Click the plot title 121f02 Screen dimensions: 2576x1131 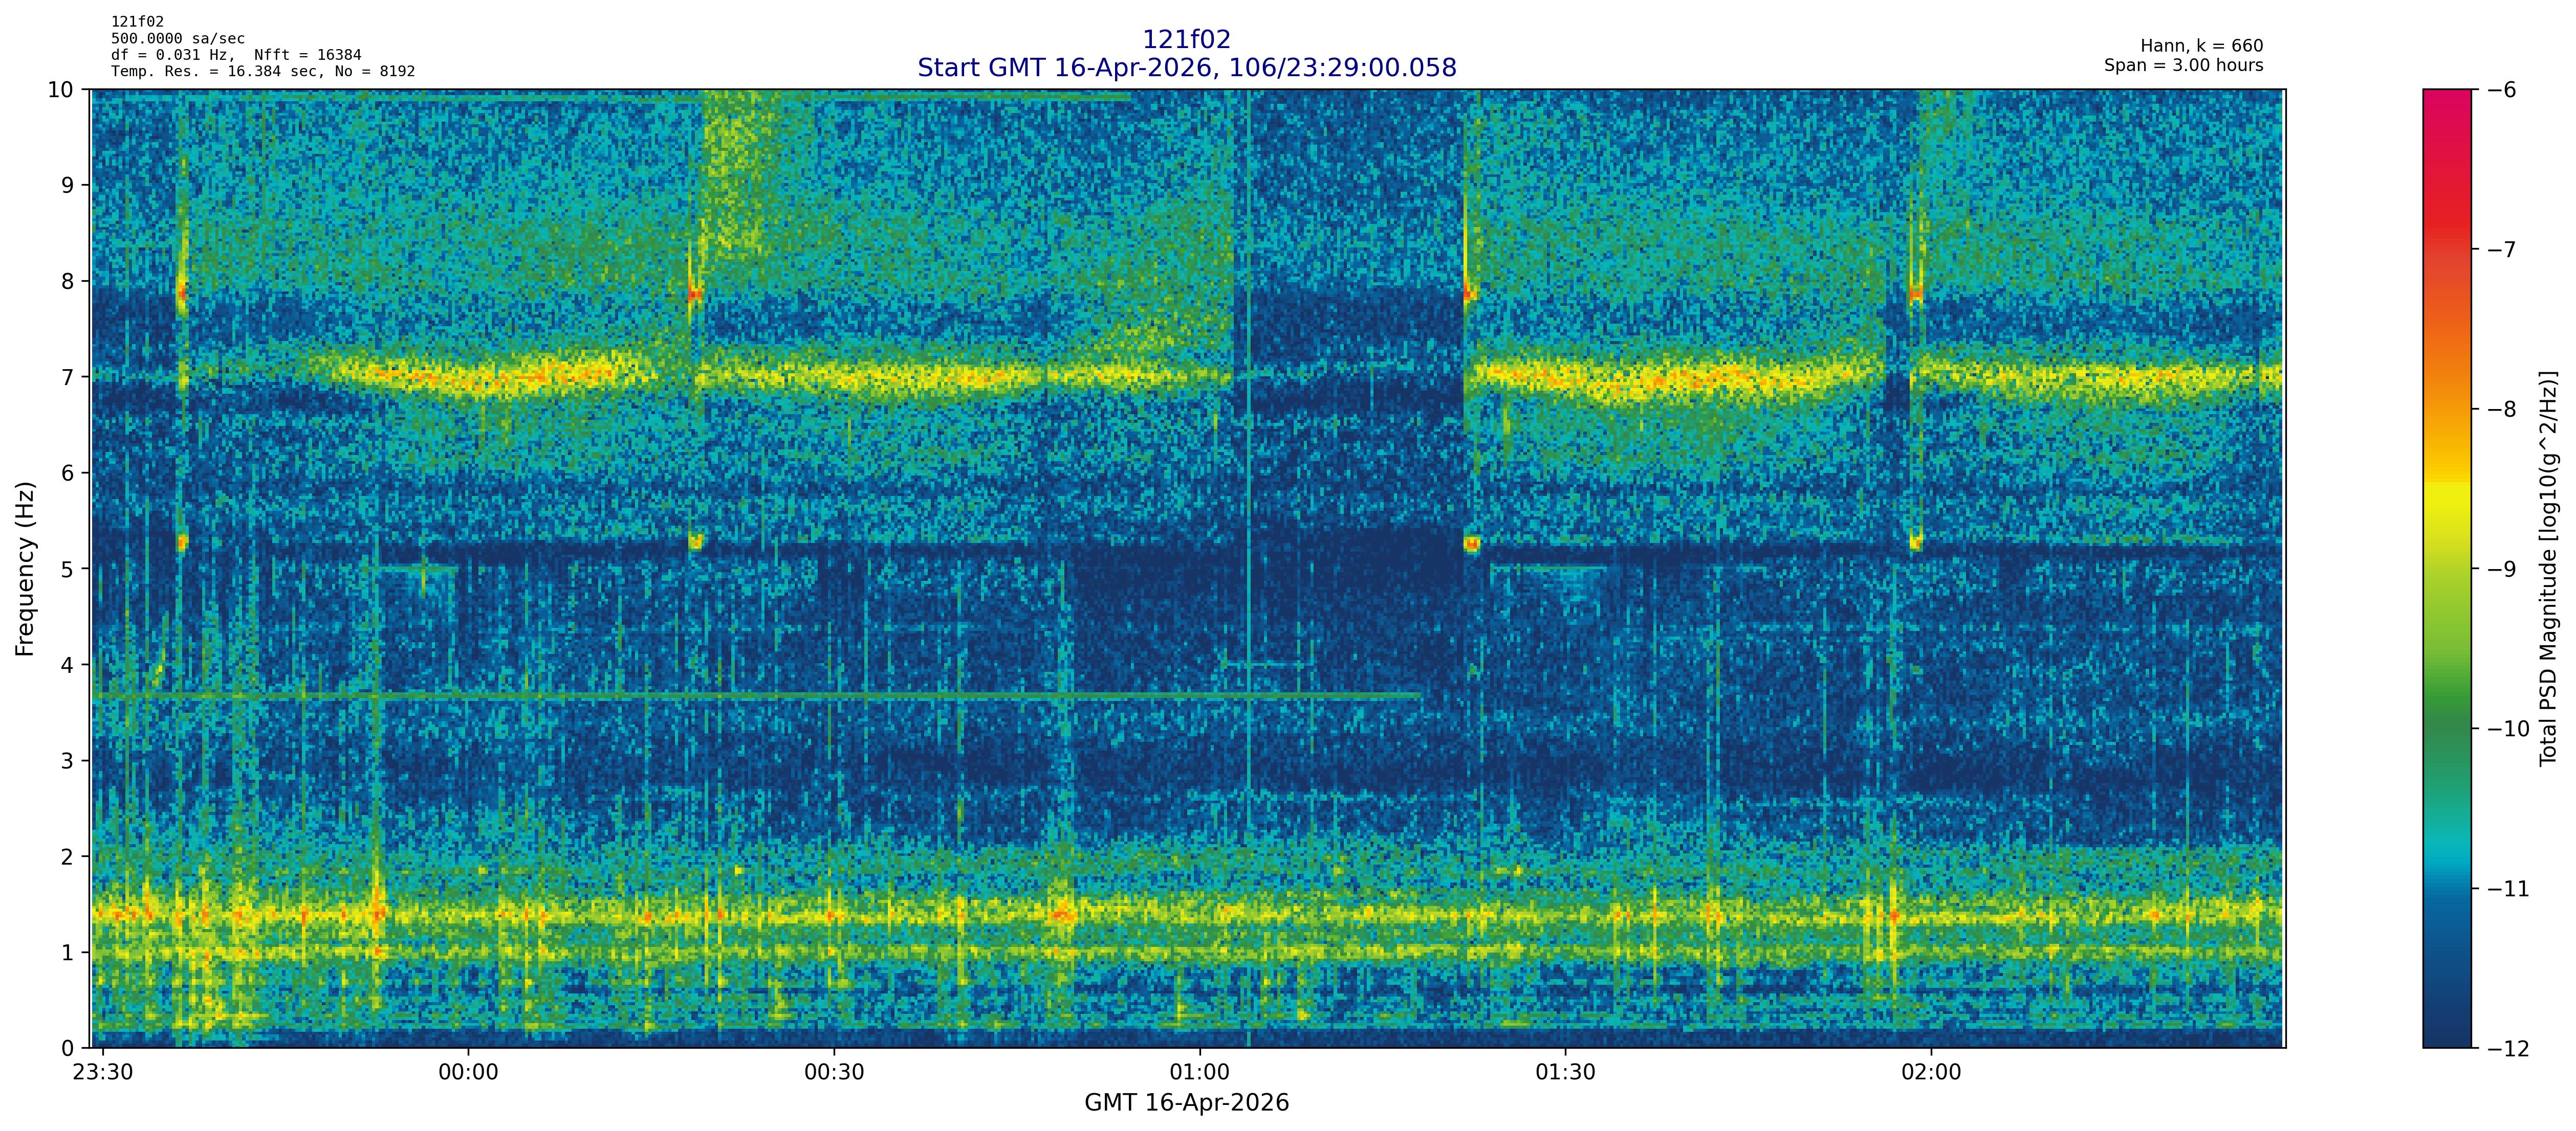pyautogui.click(x=1186, y=39)
